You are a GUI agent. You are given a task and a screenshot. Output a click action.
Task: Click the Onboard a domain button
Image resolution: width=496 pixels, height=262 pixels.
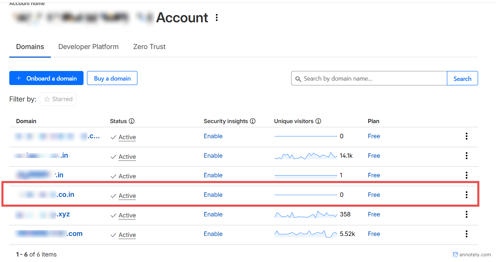point(46,78)
